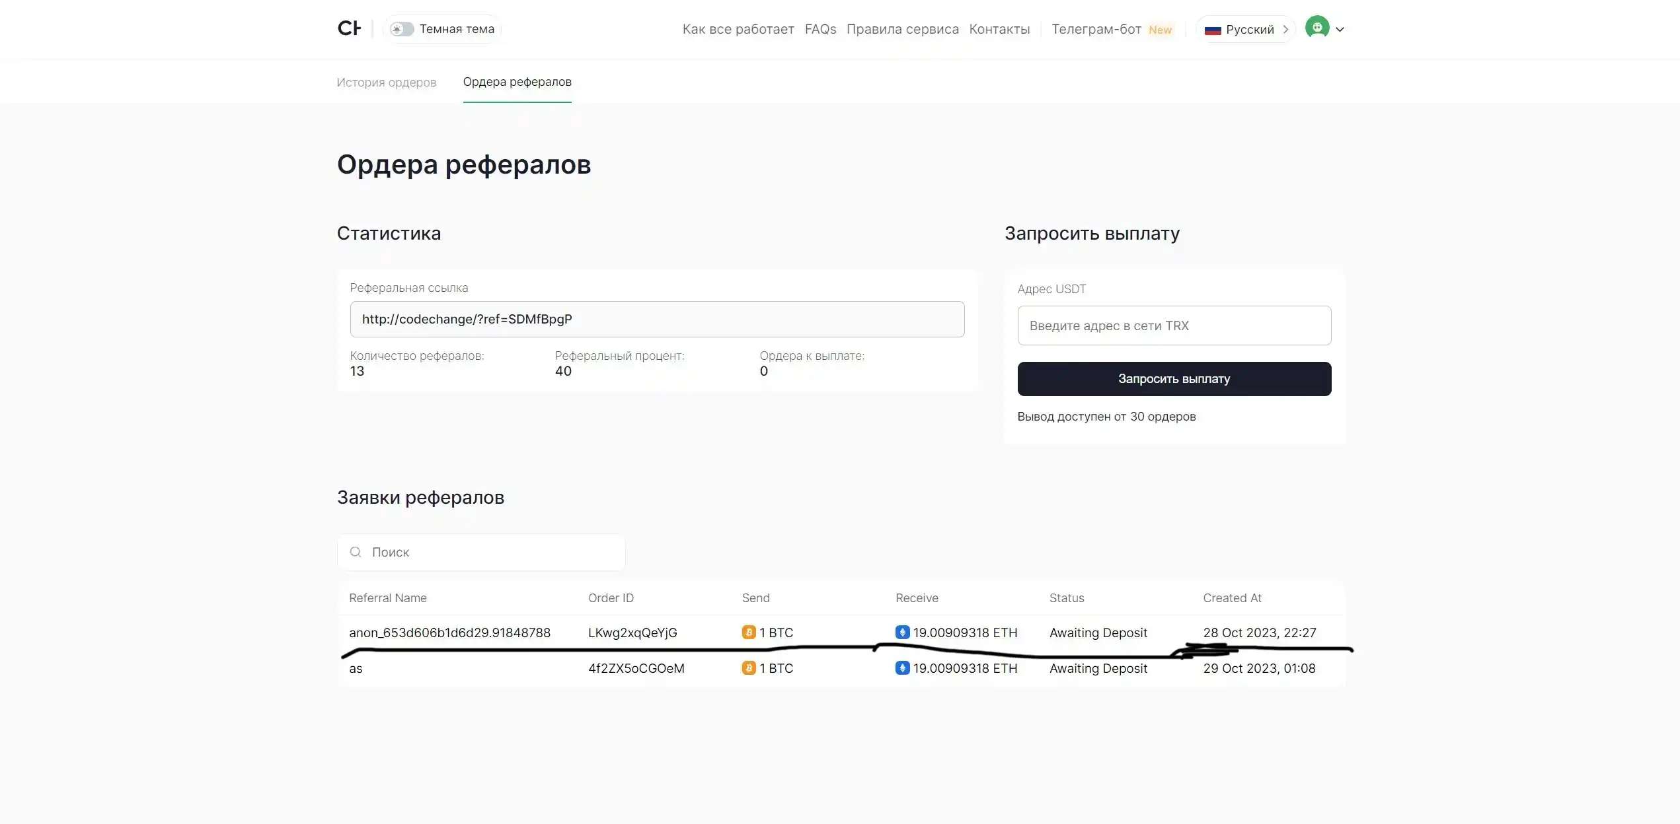Click order ID LKwg2xqQeYjG

632,633
